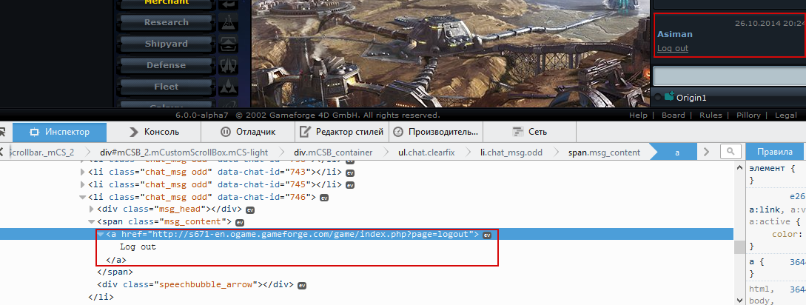The height and width of the screenshot is (305, 806).
Task: Click the ev event badge on the logout link line
Action: [x=488, y=235]
